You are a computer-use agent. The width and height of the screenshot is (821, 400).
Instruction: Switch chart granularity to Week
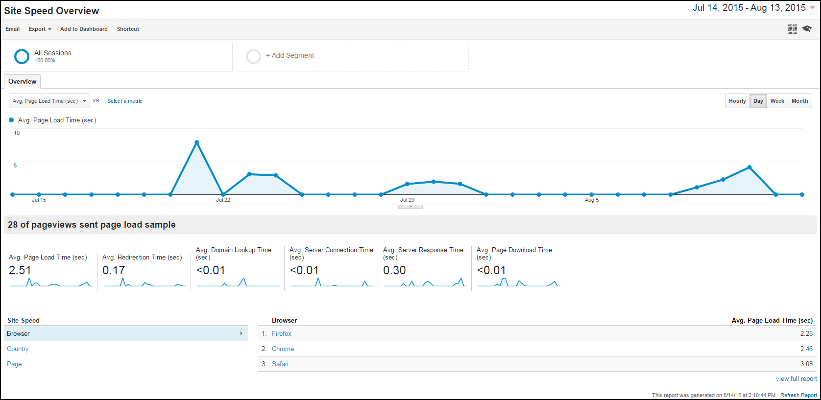[x=777, y=101]
